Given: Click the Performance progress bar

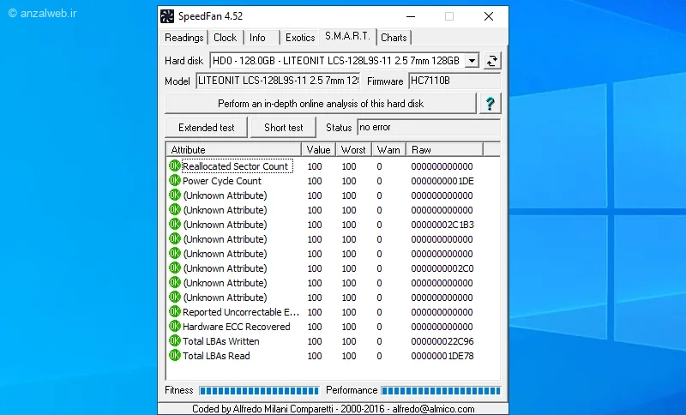Looking at the screenshot, I should pos(440,390).
